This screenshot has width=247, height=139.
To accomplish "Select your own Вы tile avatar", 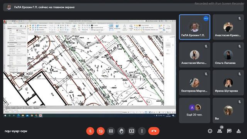I will (228, 110).
